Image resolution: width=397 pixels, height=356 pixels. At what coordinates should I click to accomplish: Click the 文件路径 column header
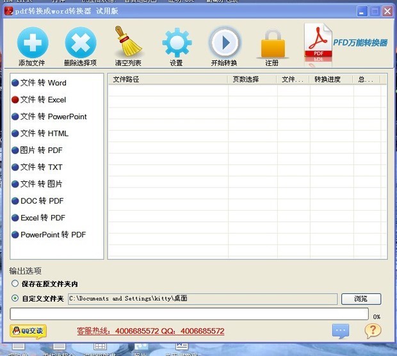tap(168, 79)
